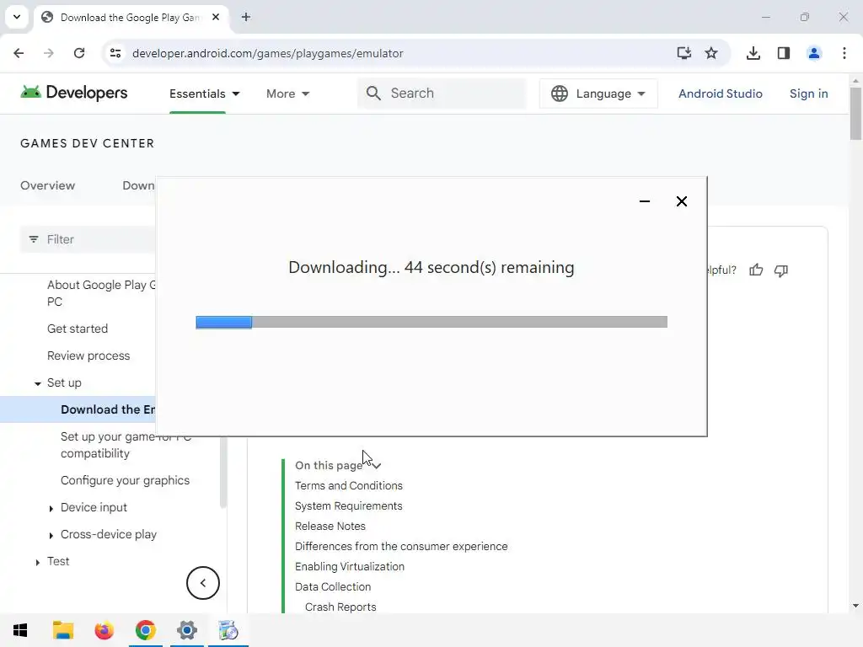Open site information icon in address bar

[115, 53]
